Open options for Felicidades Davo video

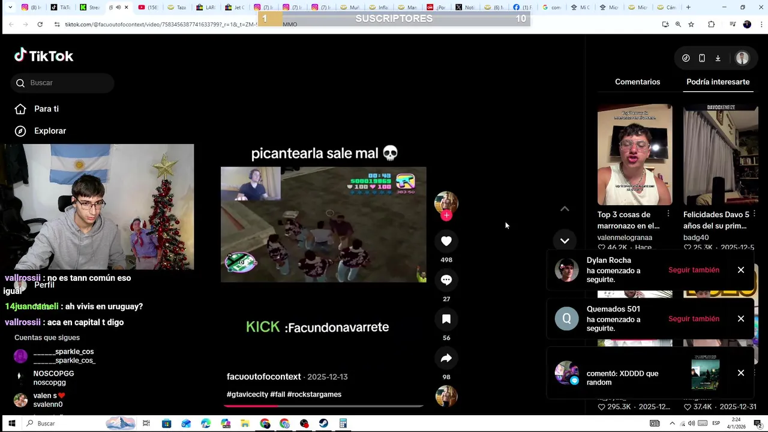pos(754,214)
